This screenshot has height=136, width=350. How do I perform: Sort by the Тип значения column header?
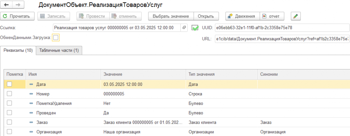(221, 75)
